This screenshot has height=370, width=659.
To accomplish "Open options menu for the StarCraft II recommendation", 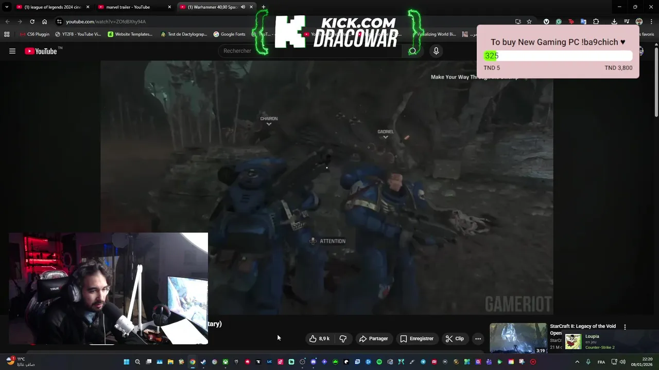I will coord(625,327).
